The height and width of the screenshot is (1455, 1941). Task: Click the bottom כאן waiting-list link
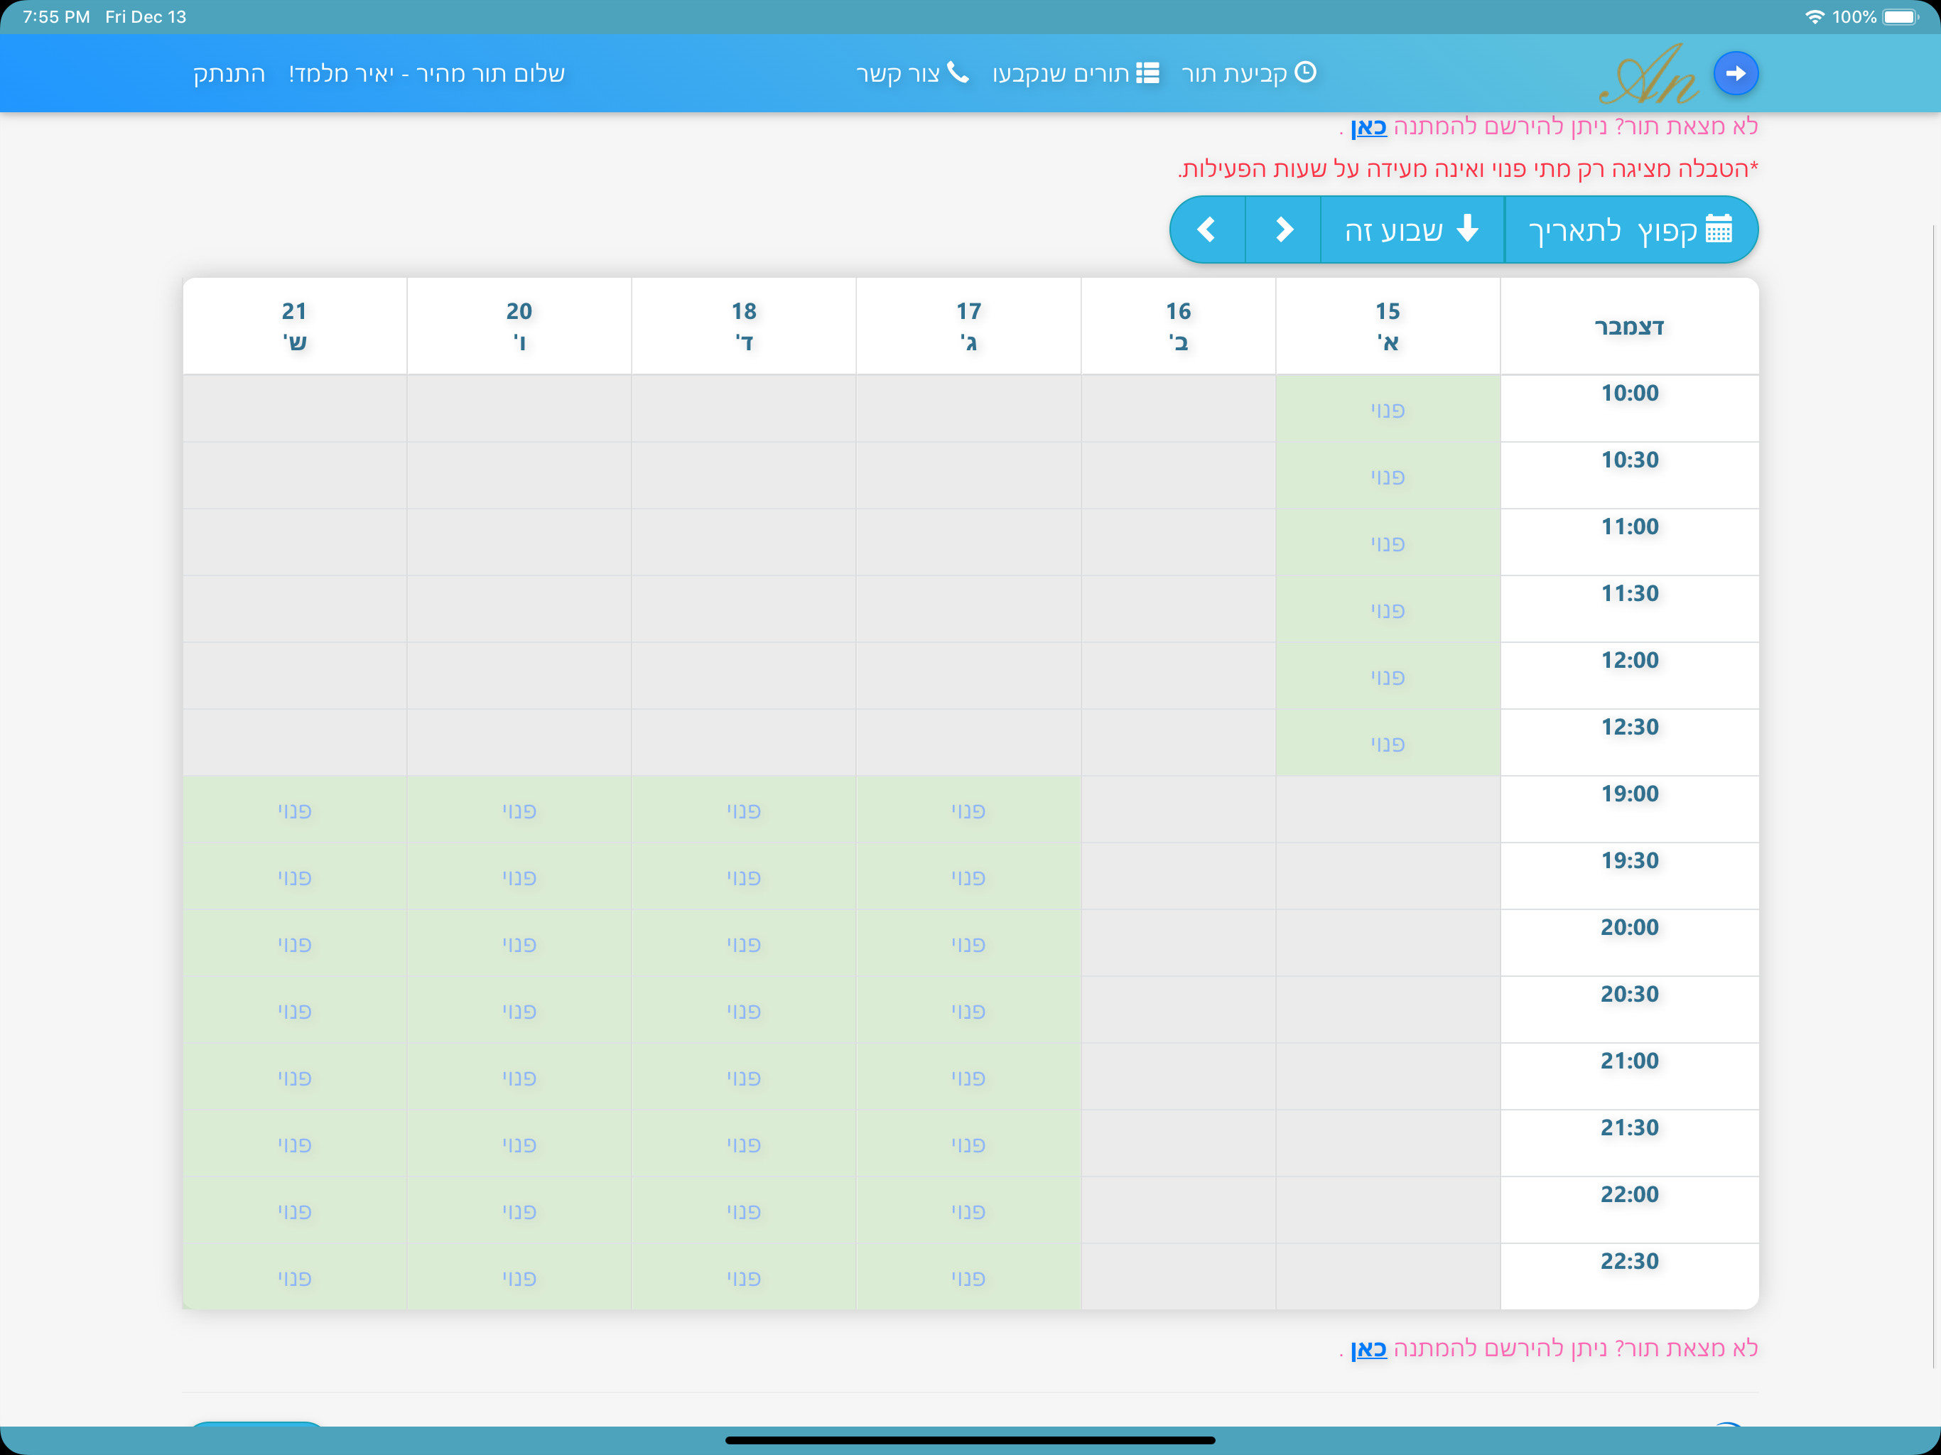click(x=1368, y=1348)
